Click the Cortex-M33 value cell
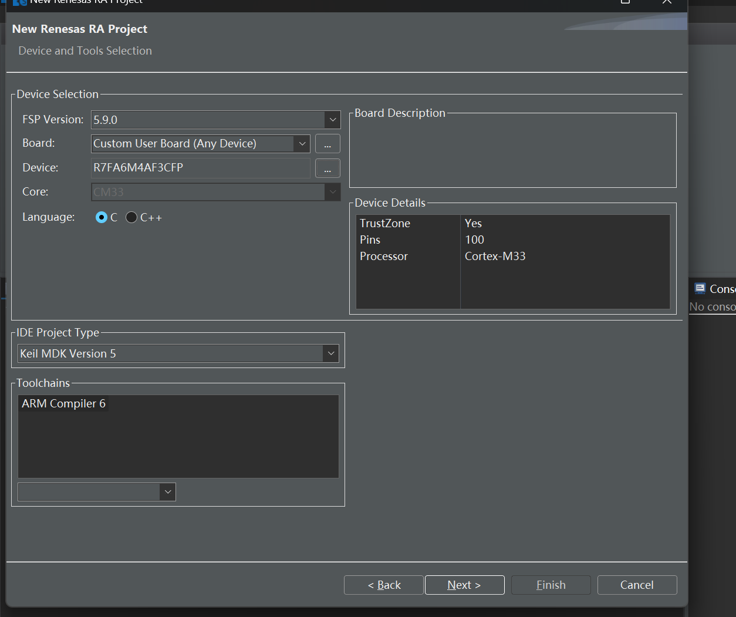 [x=495, y=256]
